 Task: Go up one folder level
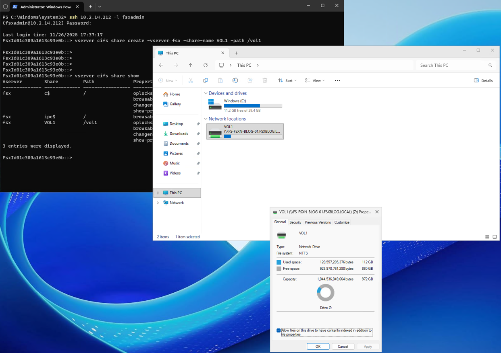click(x=191, y=65)
